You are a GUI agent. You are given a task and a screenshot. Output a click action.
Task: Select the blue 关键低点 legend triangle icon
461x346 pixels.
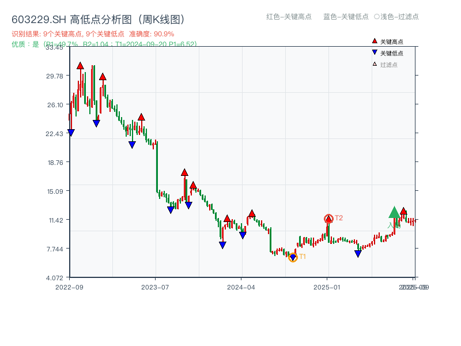pyautogui.click(x=375, y=52)
